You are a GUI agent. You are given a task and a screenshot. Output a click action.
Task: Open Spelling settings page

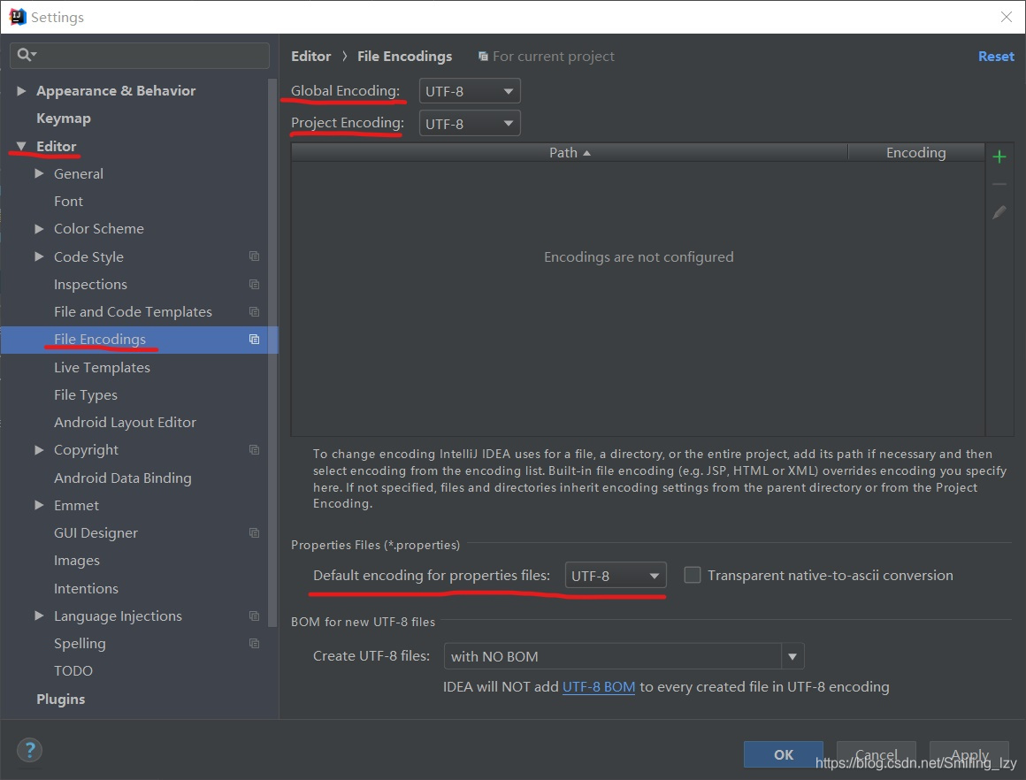point(80,643)
